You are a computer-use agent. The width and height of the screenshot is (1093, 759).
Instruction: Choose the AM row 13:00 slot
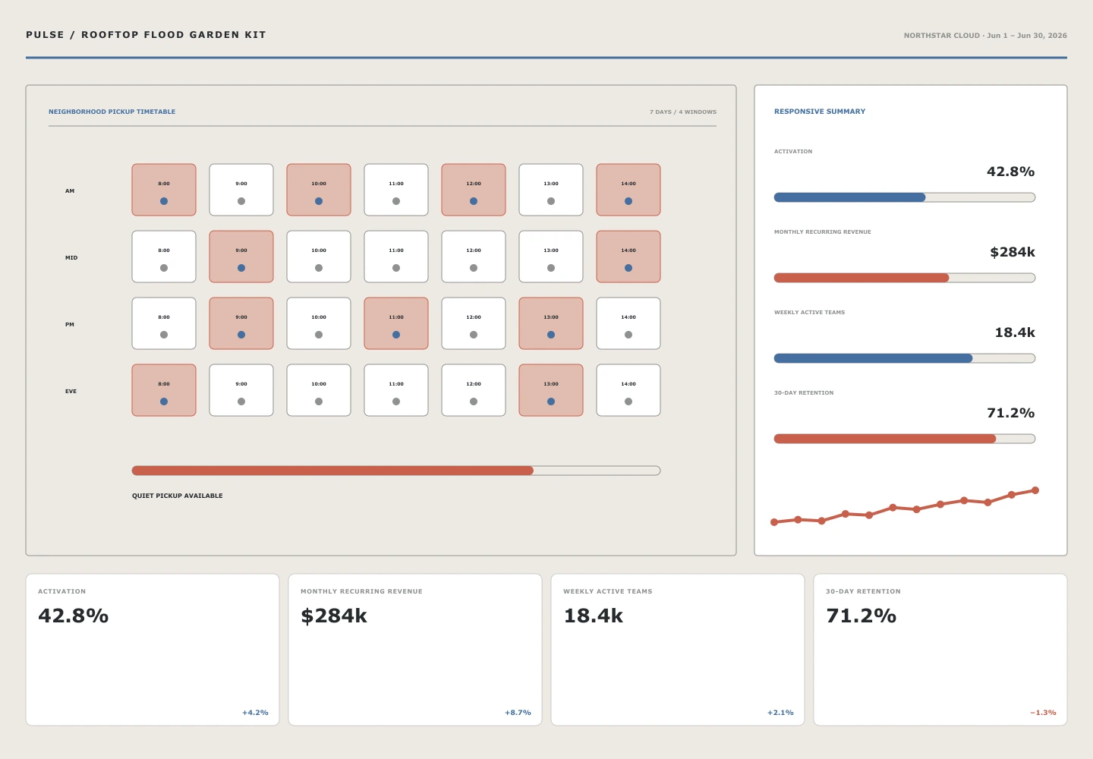pos(551,190)
